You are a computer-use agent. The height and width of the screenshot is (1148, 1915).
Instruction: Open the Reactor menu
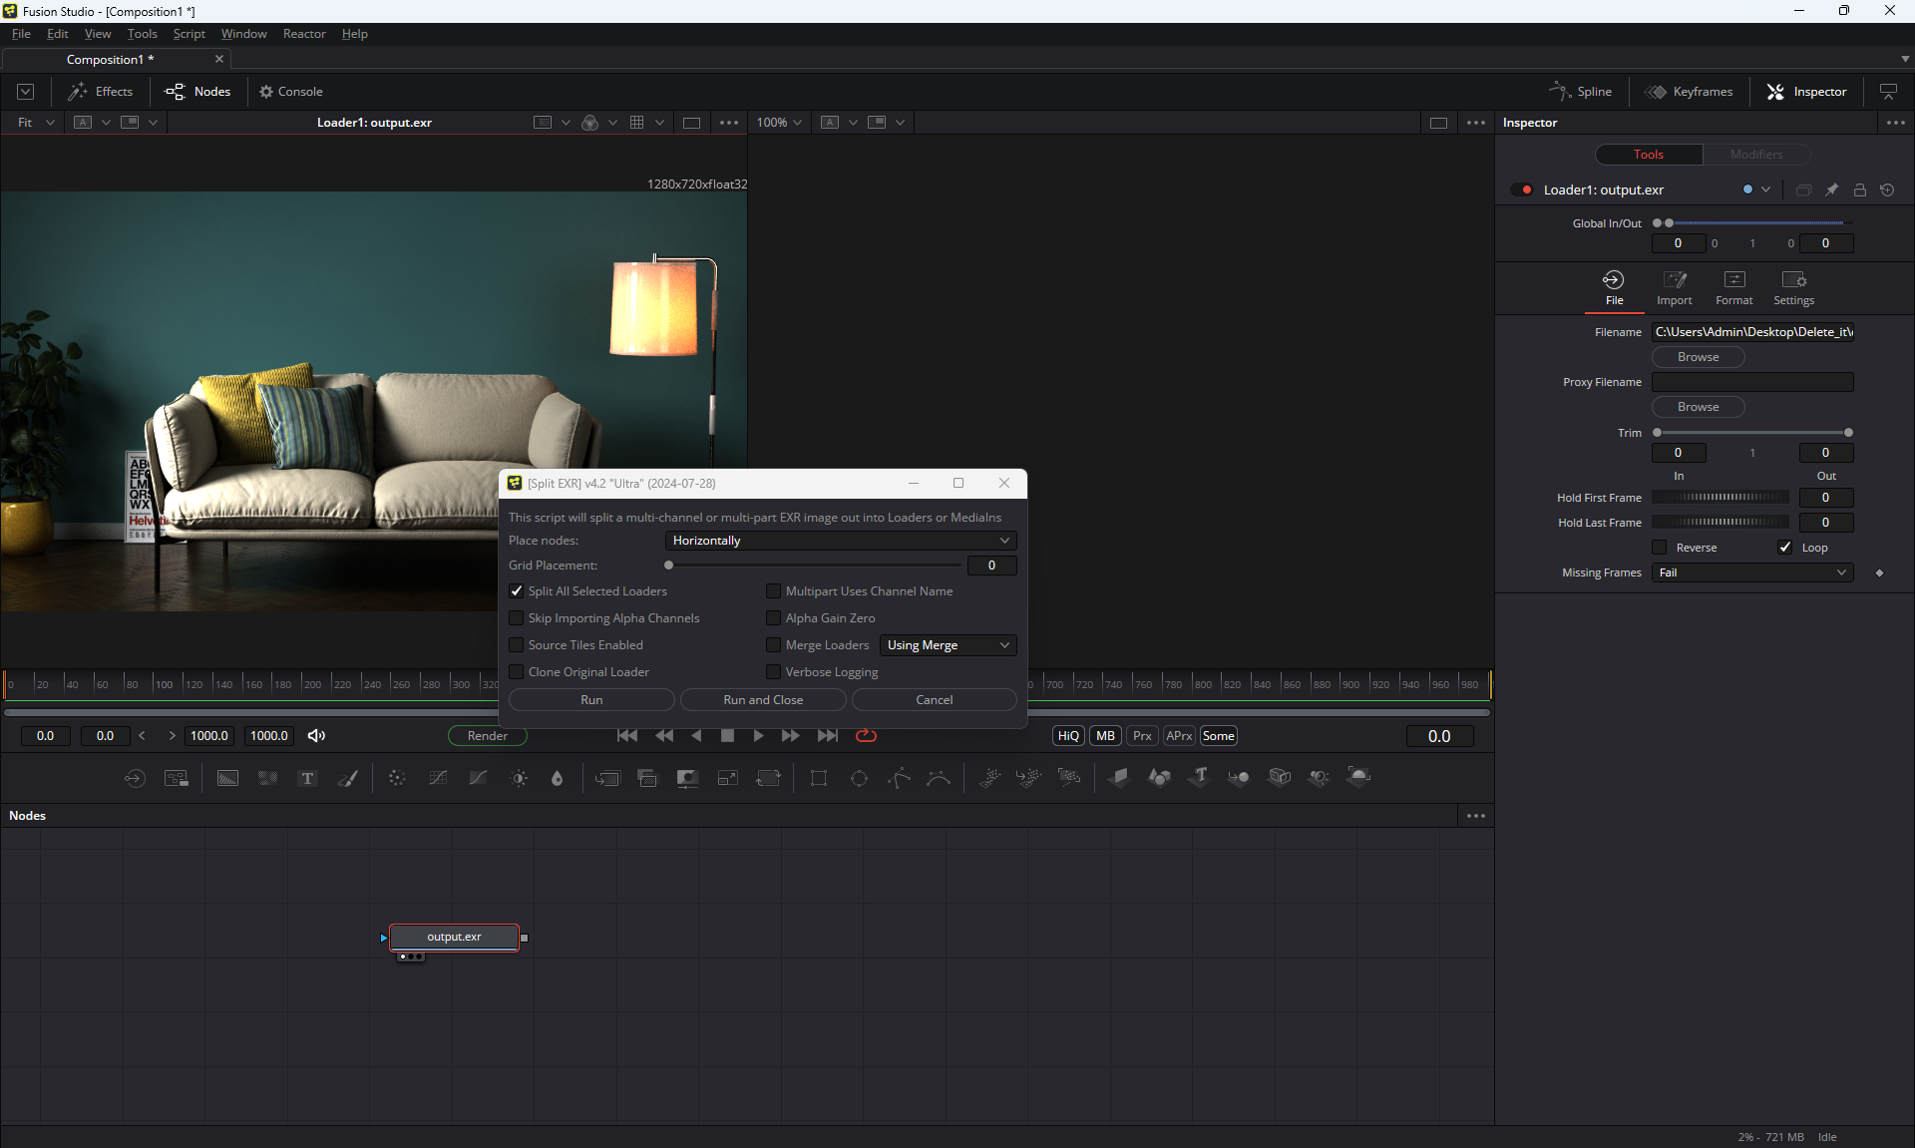(x=304, y=34)
